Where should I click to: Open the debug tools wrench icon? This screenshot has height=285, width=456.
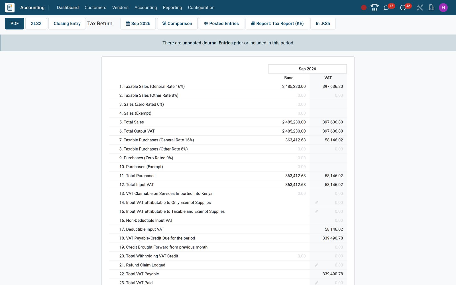(420, 8)
